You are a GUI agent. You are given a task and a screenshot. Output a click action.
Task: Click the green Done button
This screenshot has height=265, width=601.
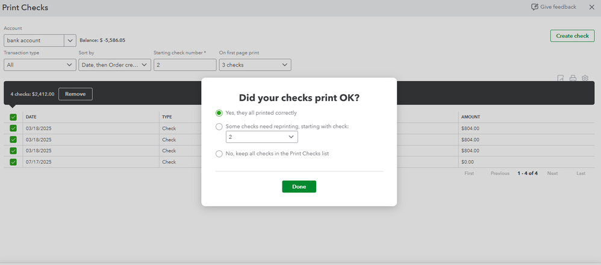(299, 187)
